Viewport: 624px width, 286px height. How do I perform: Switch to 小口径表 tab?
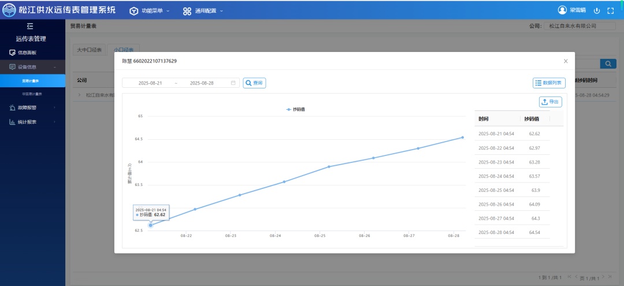coord(124,50)
